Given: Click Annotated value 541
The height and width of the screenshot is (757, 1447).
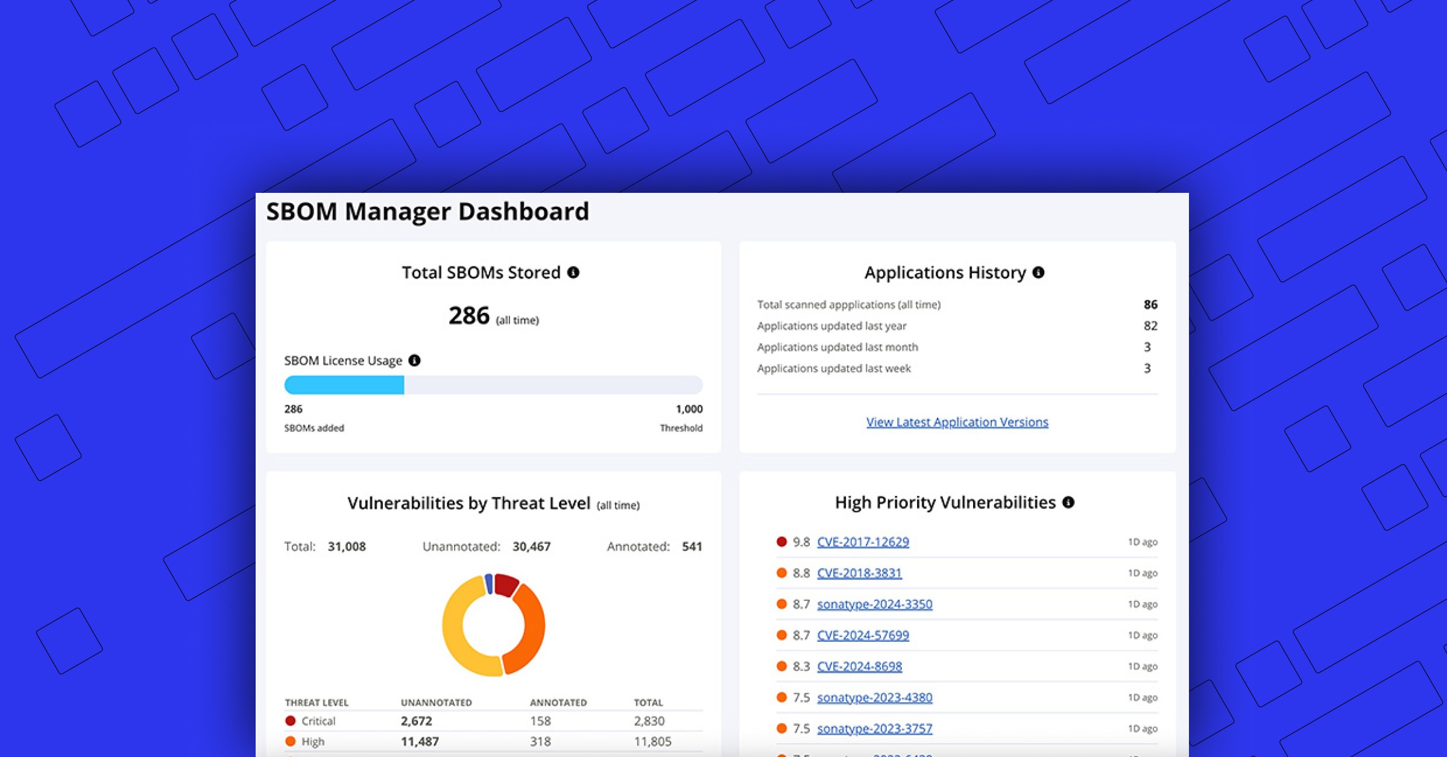Looking at the screenshot, I should 692,547.
